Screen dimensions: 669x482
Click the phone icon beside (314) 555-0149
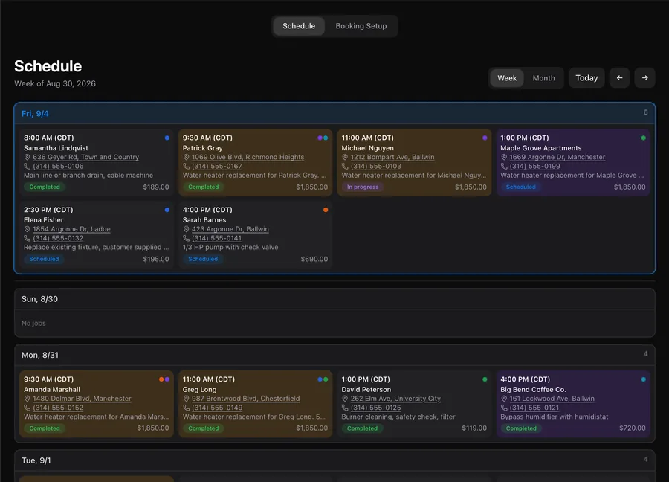[186, 408]
